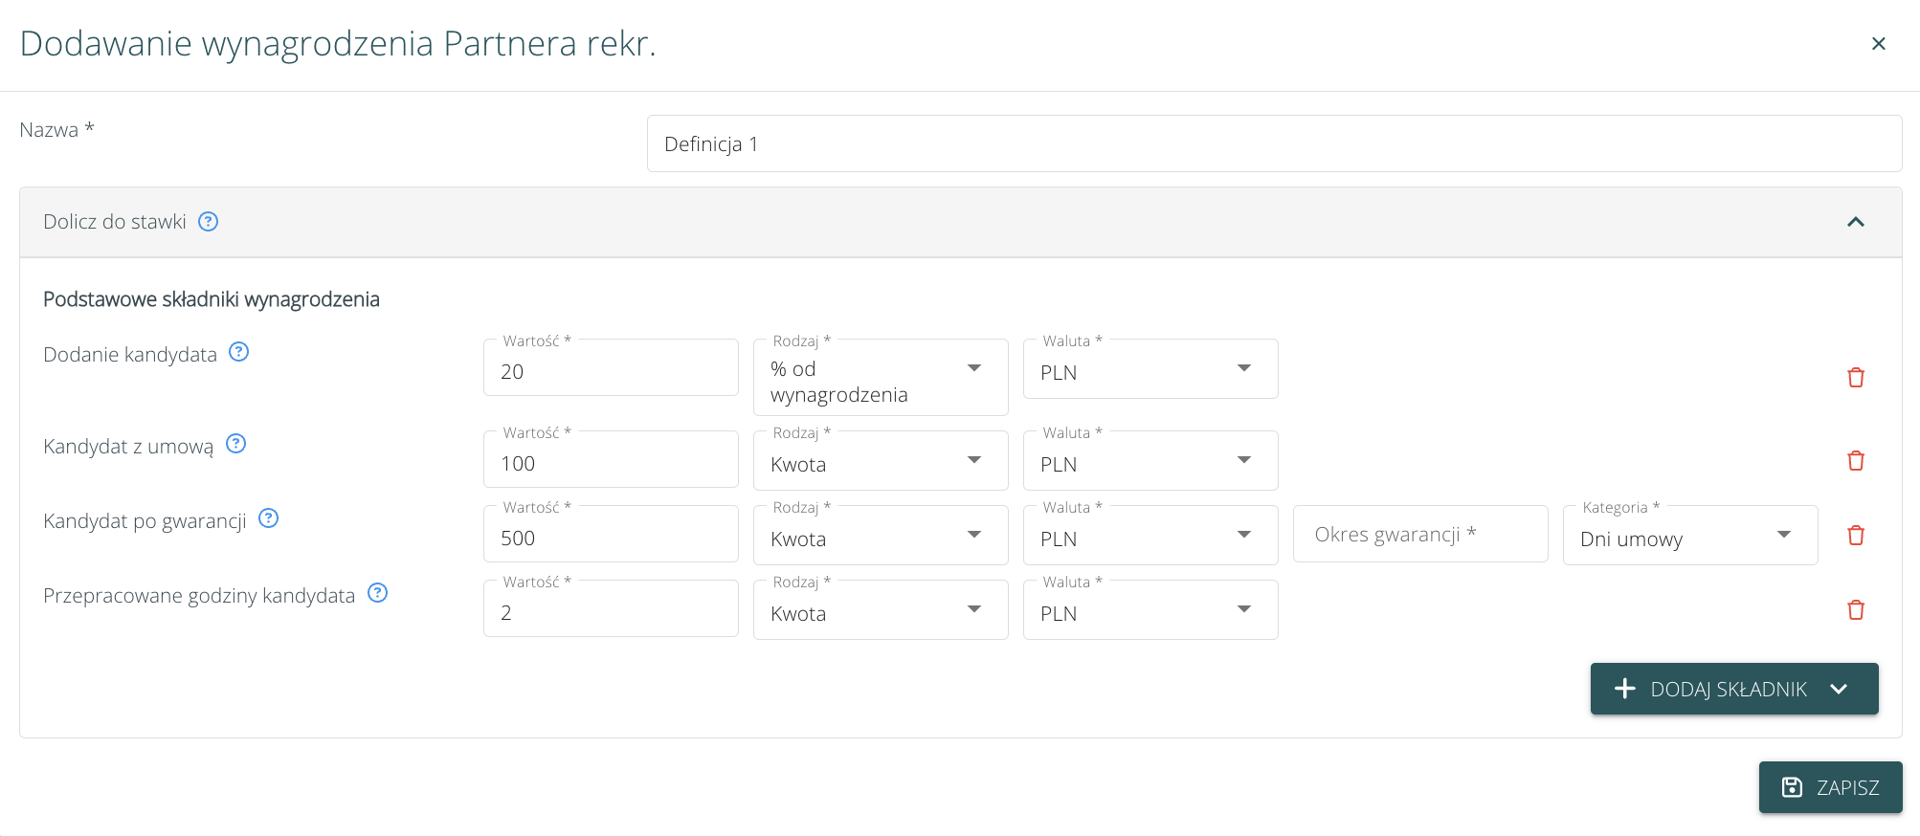Click help icon beside Dodanie kandydata

click(x=239, y=352)
